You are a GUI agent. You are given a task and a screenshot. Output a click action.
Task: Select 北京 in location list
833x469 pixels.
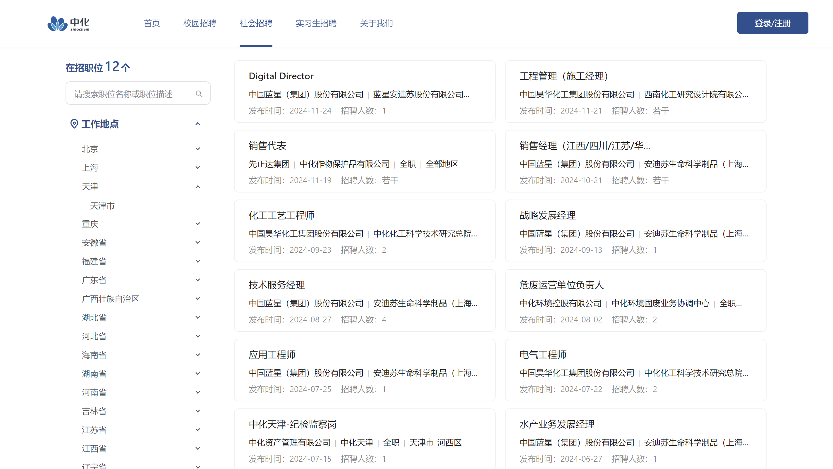tap(90, 149)
